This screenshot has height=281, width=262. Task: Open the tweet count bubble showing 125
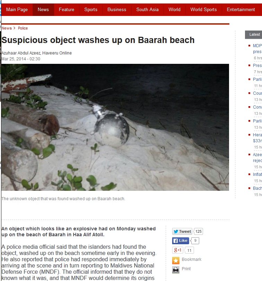[198, 231]
